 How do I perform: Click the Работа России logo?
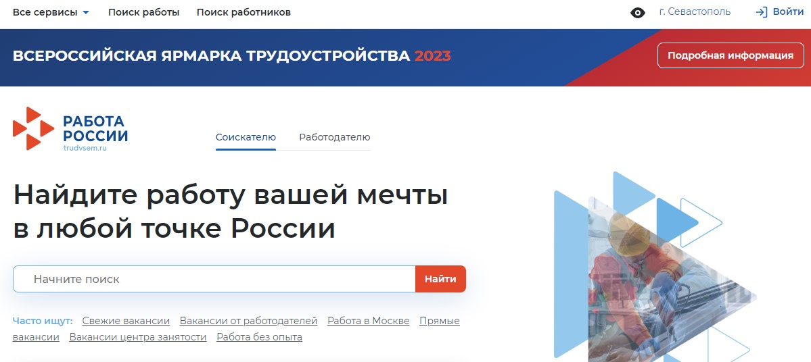coord(70,128)
